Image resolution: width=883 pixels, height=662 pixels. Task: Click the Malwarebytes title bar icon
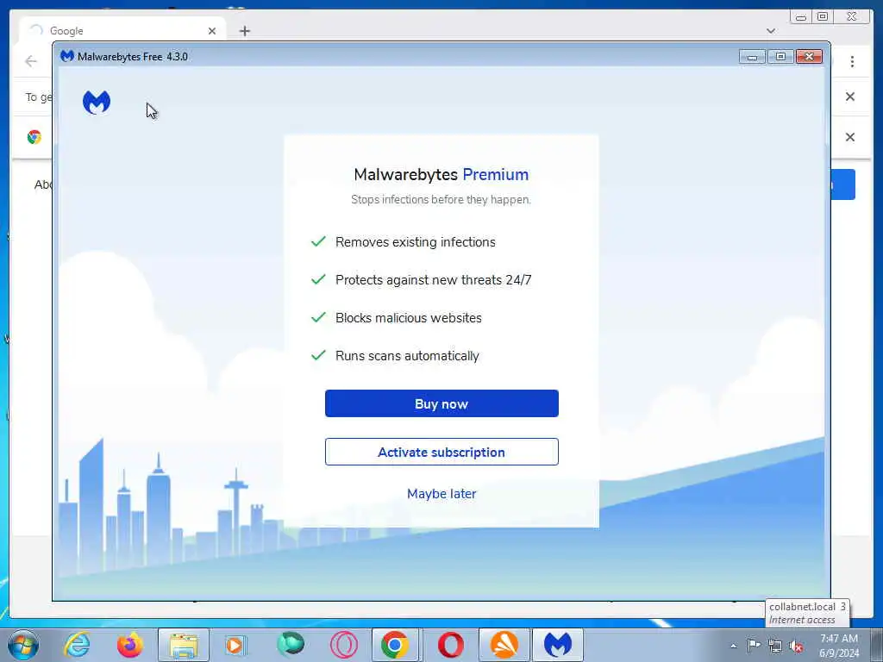tap(67, 56)
